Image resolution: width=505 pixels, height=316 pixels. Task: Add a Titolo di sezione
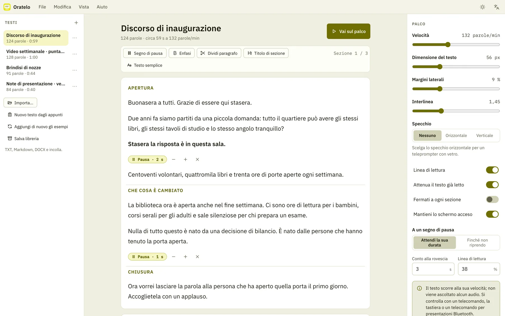tap(266, 53)
